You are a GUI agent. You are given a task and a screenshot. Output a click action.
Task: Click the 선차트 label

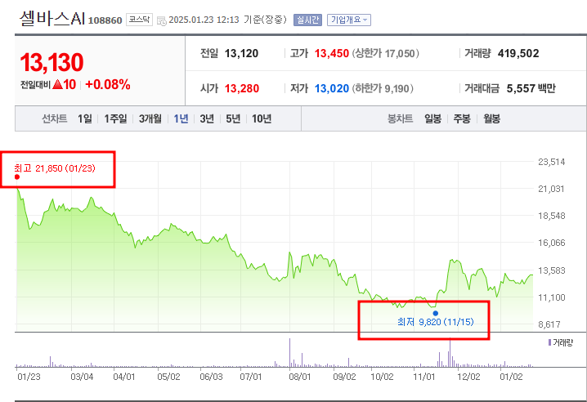pyautogui.click(x=54, y=119)
